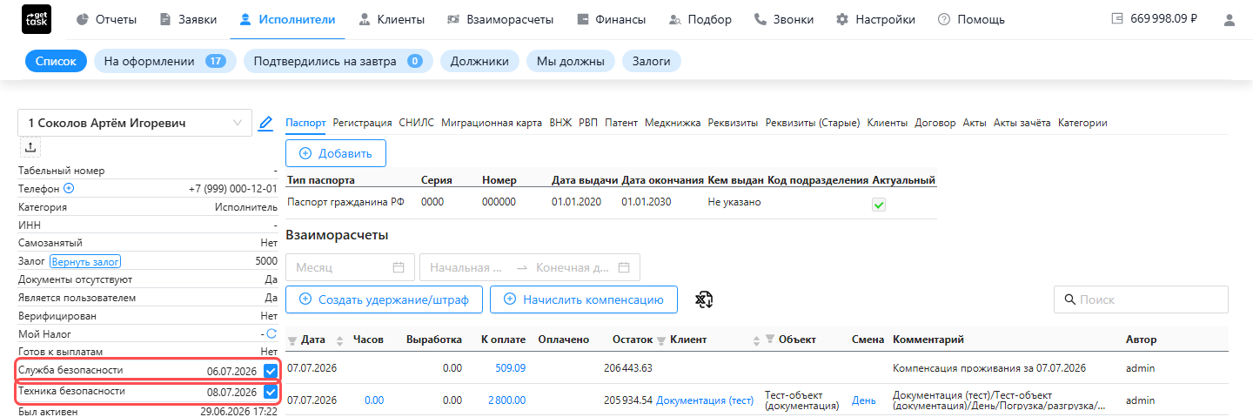Image resolution: width=1253 pixels, height=417 pixels.
Task: Expand the executor selector Соколов Артём Игоревич
Action: click(x=135, y=124)
